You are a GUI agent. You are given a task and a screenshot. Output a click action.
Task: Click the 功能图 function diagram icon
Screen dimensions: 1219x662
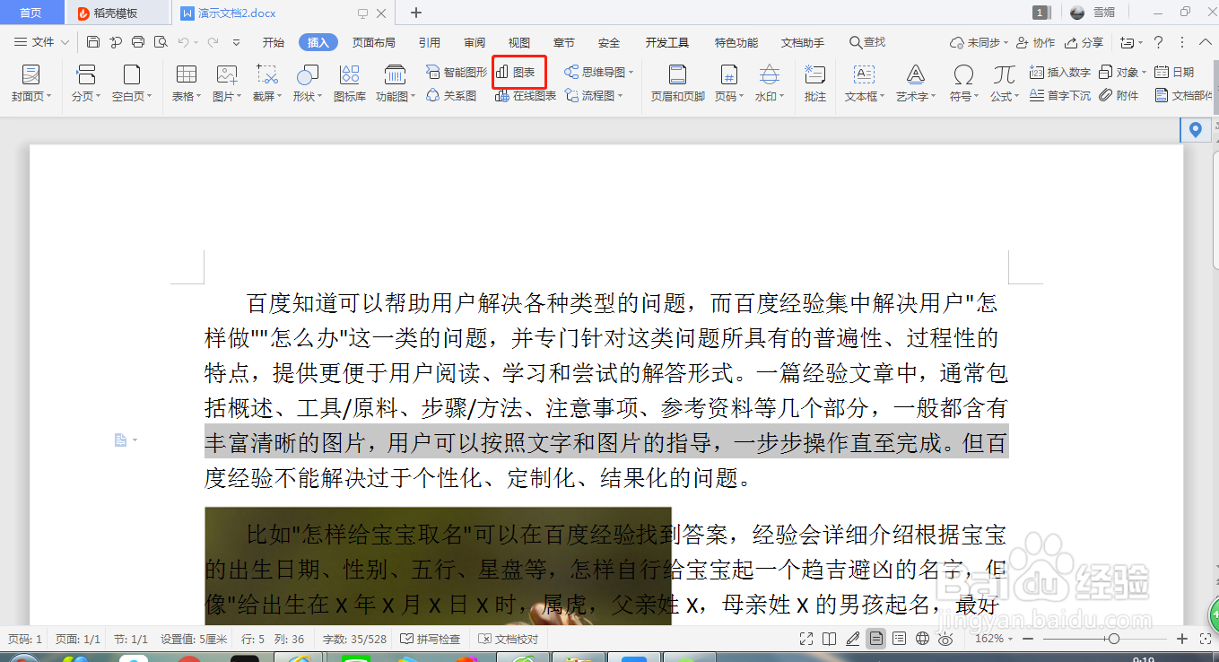coord(395,83)
